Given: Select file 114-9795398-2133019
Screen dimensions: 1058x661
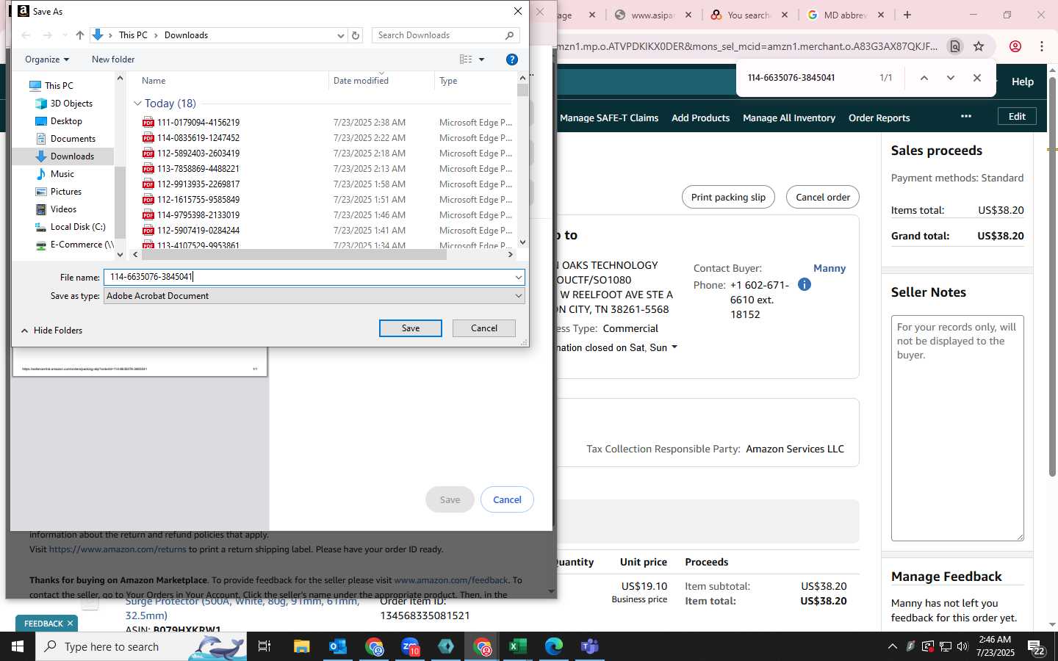Looking at the screenshot, I should tap(198, 215).
